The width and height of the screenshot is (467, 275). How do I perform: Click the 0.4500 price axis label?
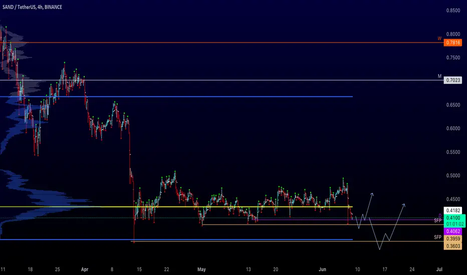coord(453,199)
